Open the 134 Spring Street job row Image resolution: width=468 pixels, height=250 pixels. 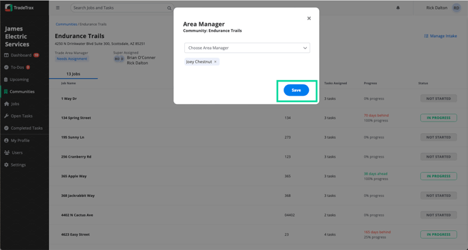[258, 118]
